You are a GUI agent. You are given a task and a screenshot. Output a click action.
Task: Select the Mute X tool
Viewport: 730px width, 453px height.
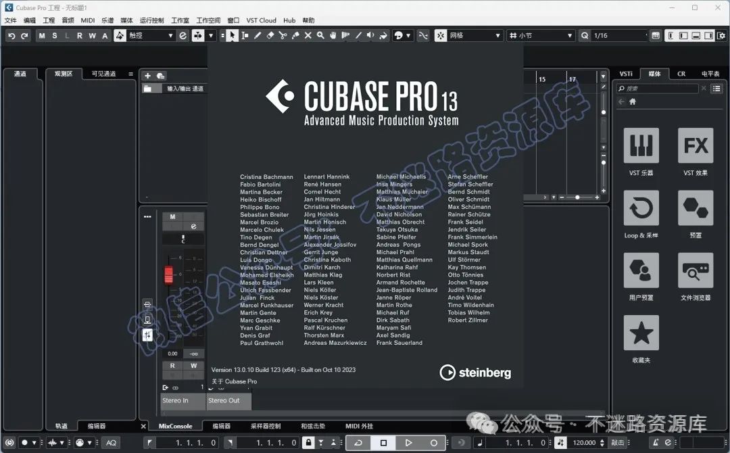click(x=308, y=35)
